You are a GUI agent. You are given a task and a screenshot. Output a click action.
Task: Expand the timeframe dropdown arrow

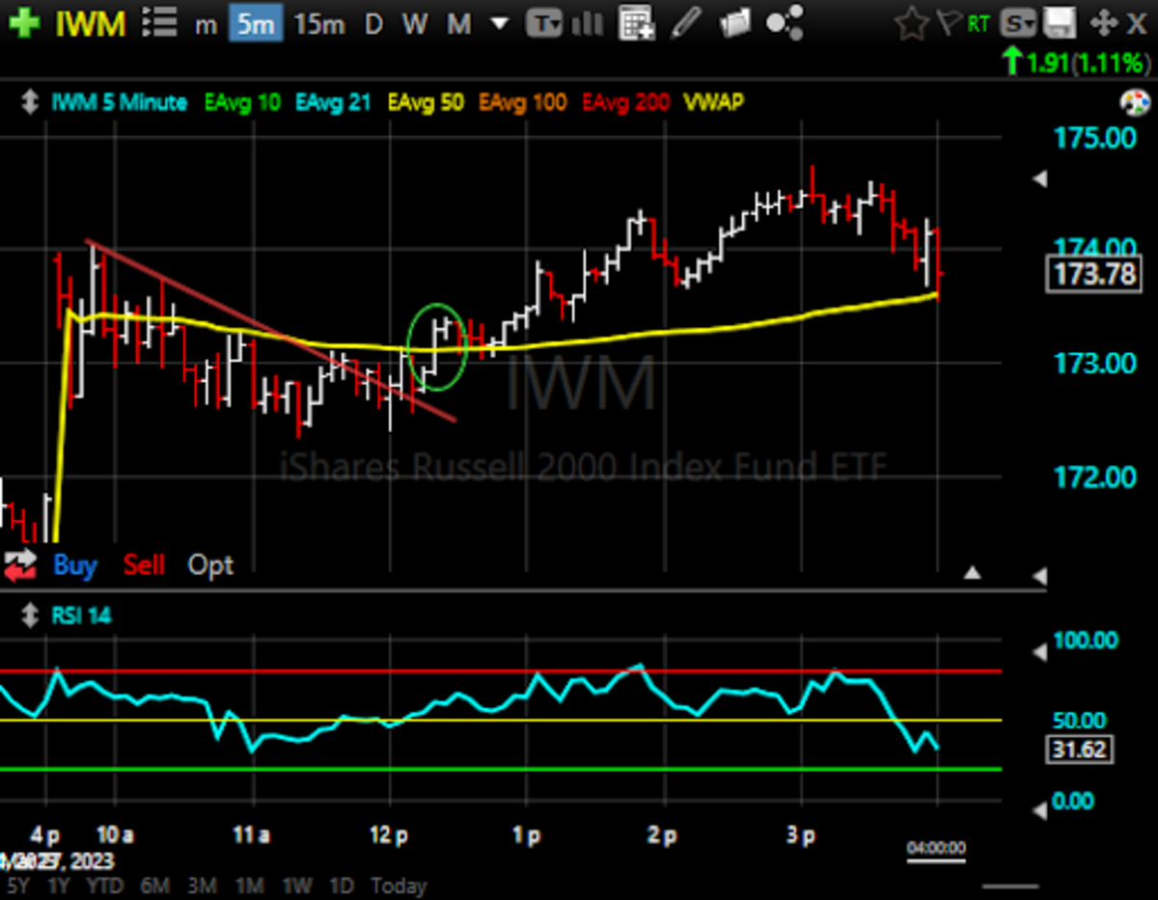click(x=499, y=23)
